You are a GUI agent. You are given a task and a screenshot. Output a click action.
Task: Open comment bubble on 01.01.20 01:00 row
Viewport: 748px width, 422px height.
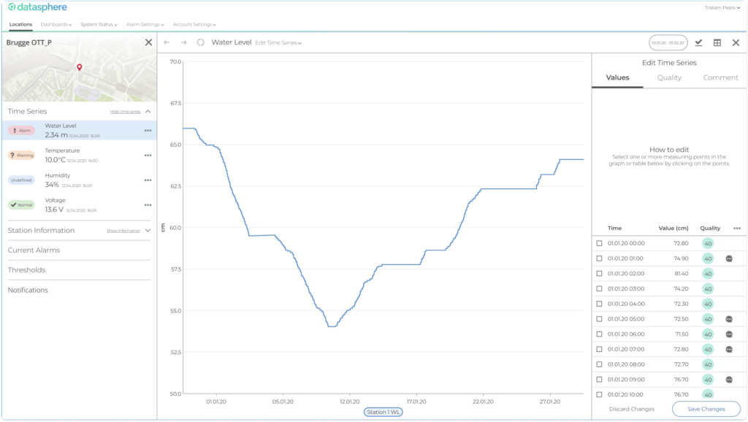tap(729, 258)
